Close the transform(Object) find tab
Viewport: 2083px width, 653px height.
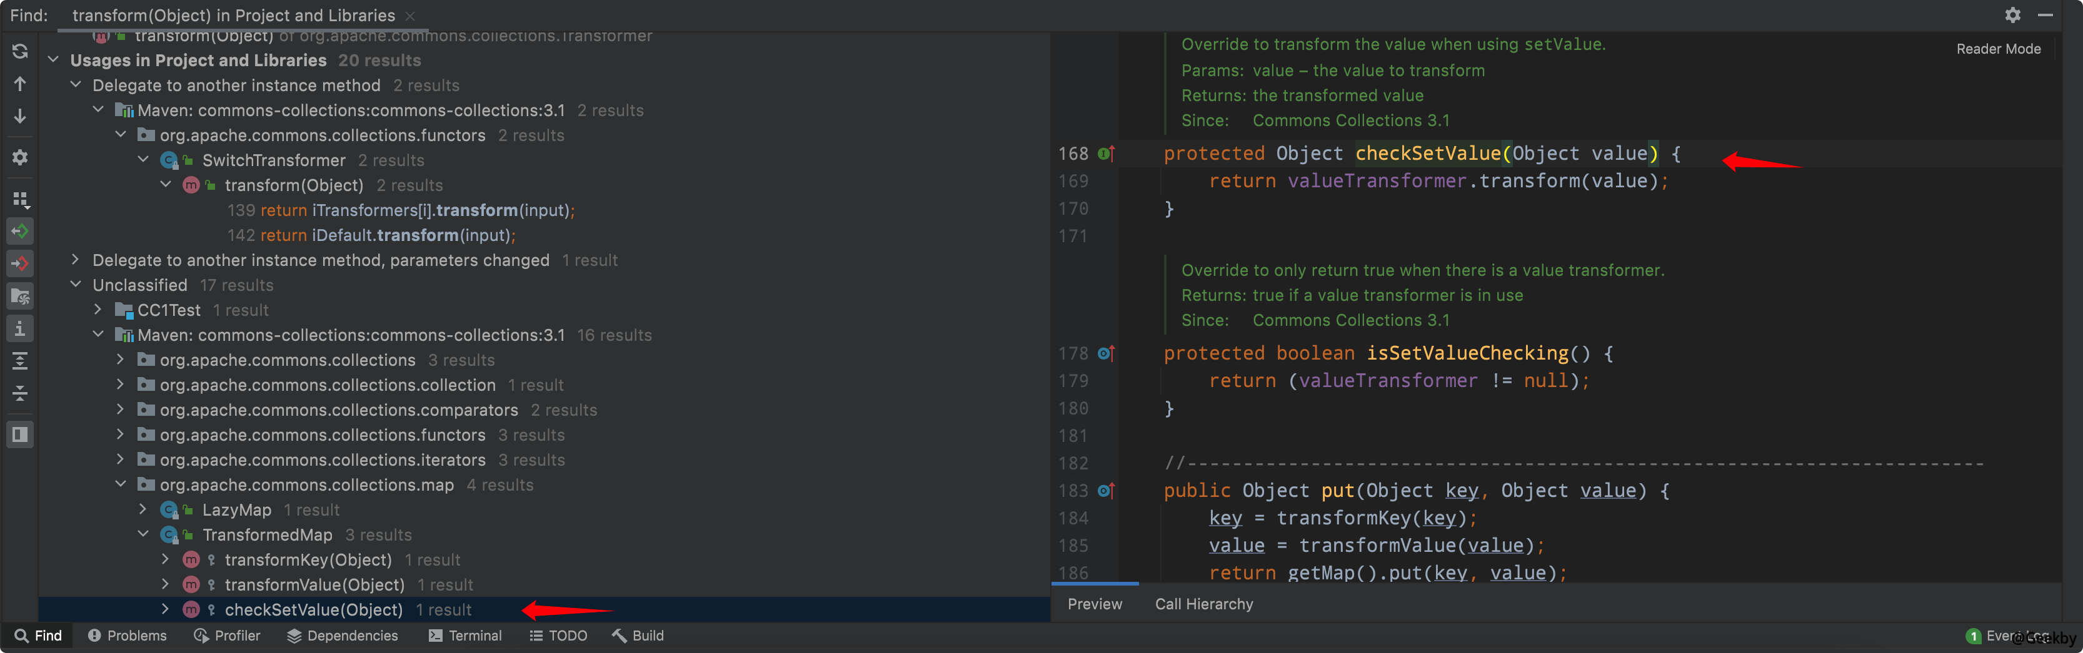(410, 16)
